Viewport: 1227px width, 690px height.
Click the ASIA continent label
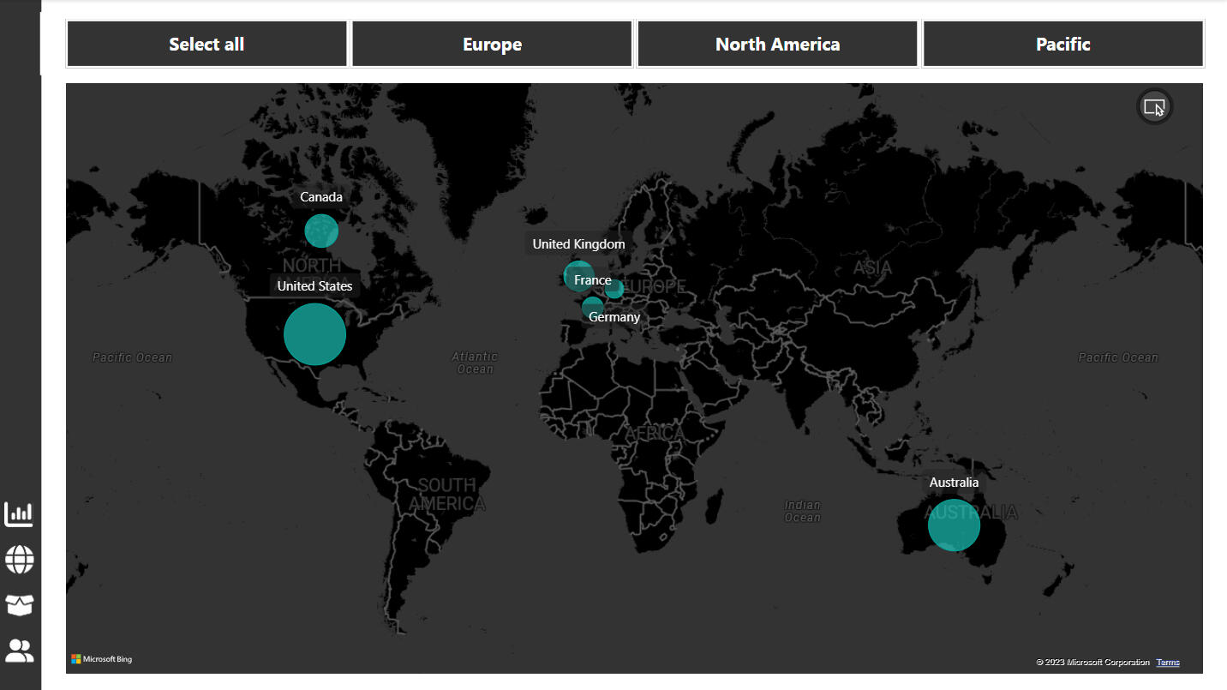[872, 268]
